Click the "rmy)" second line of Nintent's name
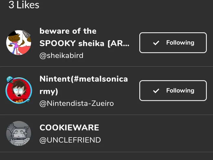213x160 pixels. pyautogui.click(x=49, y=92)
